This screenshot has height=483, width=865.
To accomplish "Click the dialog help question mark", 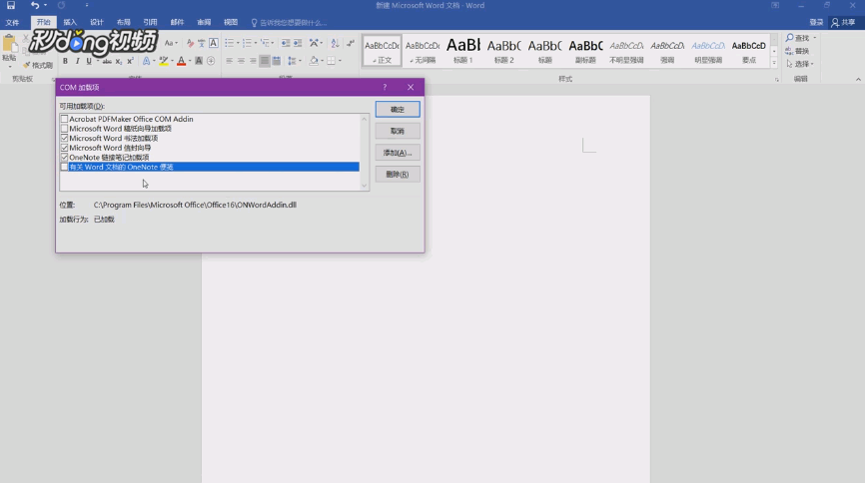I will 385,87.
